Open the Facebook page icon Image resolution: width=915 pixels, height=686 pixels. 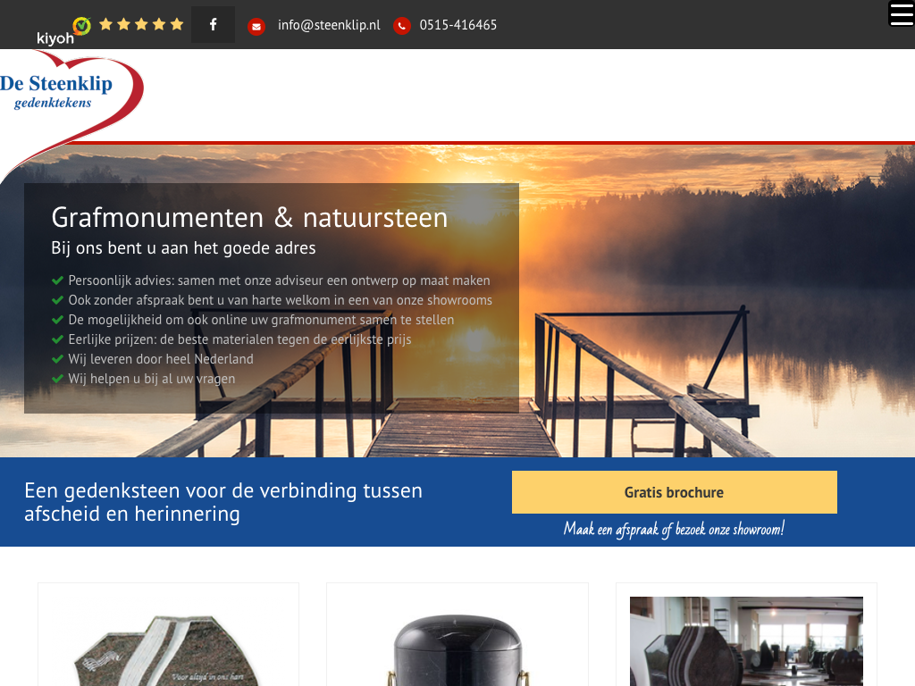213,24
